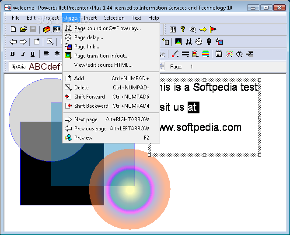
Task: Open the Help menu
Action: tap(154, 18)
